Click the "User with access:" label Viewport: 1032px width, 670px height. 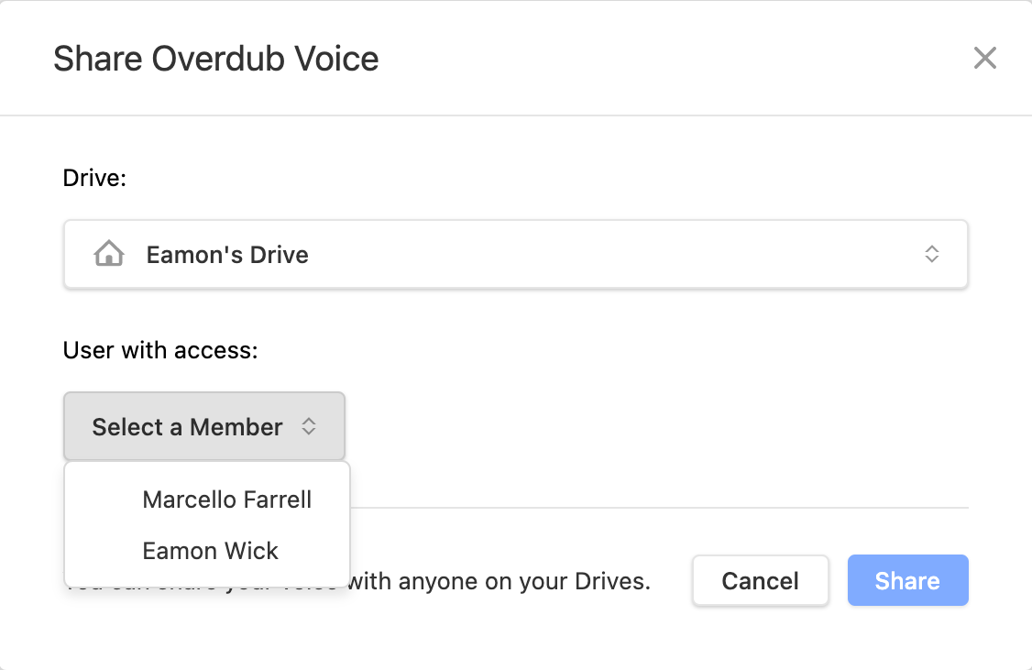[160, 350]
